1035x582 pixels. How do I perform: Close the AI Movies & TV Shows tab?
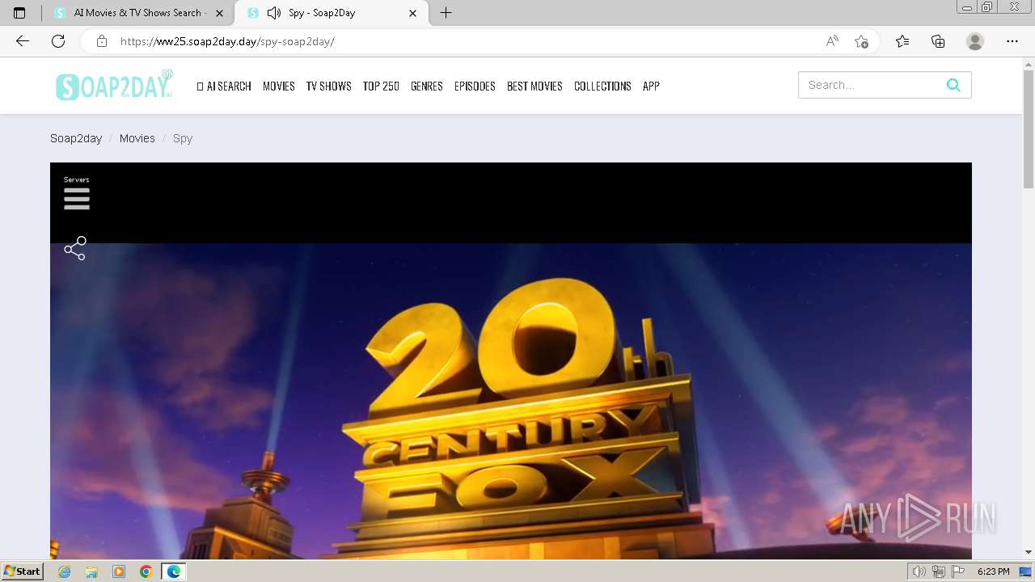(x=219, y=13)
